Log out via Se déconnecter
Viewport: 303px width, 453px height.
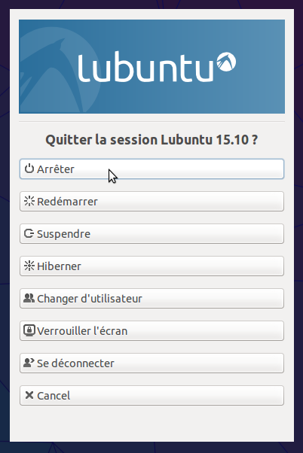pos(151,363)
